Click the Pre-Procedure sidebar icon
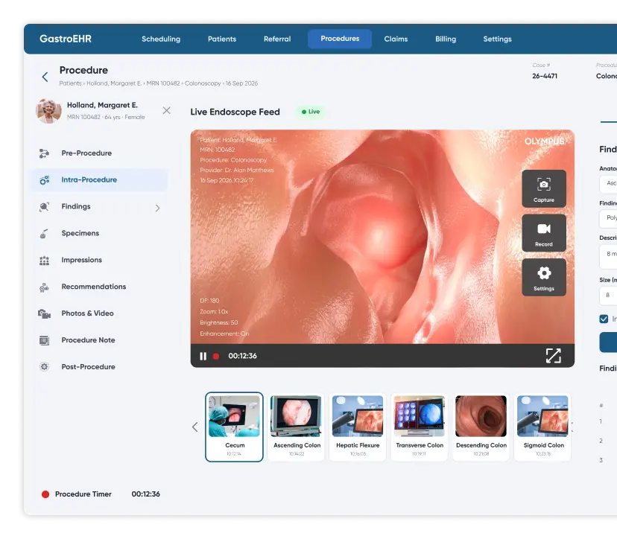Image resolution: width=617 pixels, height=539 pixels. (x=44, y=153)
